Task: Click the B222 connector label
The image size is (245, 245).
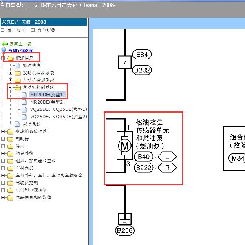Action: 143,168
